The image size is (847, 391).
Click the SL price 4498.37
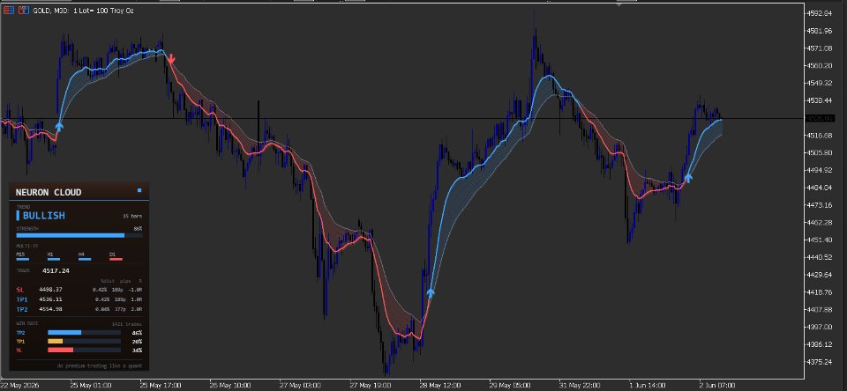click(x=51, y=290)
